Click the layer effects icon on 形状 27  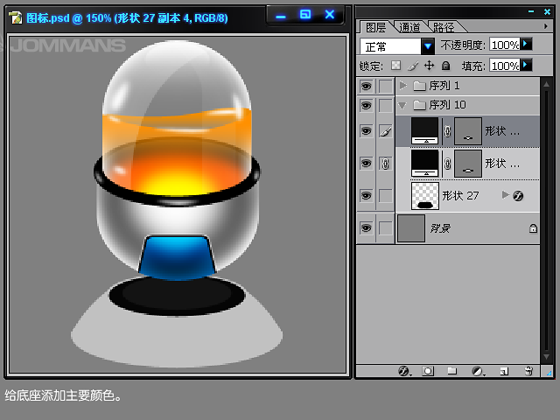pos(518,195)
